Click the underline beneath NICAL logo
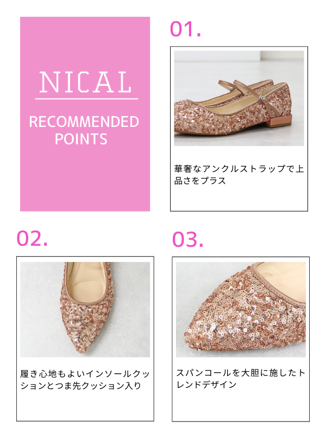 pos(86,99)
